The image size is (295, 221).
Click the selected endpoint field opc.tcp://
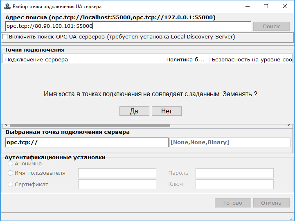tap(87, 142)
